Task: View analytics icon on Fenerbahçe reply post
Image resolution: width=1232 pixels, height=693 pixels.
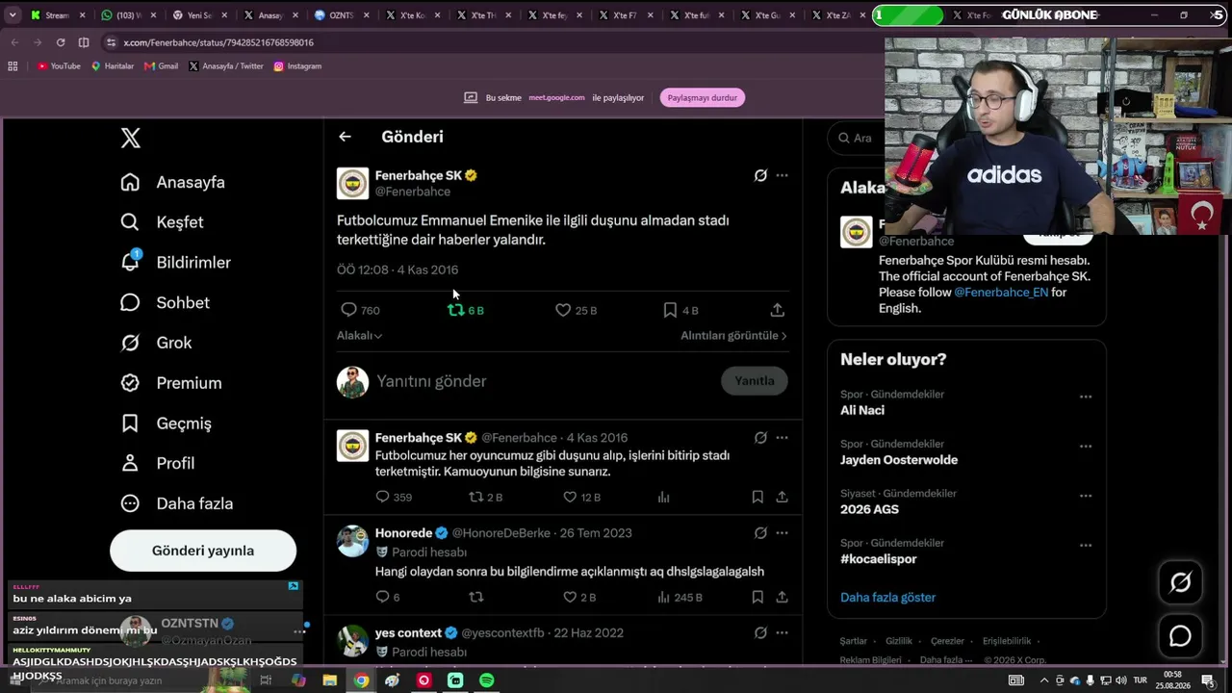Action: (x=663, y=497)
